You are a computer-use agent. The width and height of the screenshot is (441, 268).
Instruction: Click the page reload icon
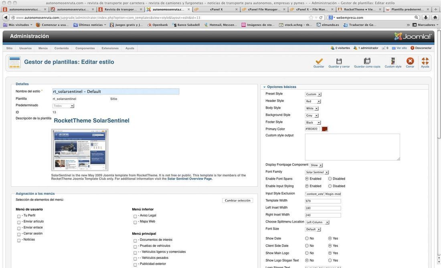pyautogui.click(x=321, y=17)
